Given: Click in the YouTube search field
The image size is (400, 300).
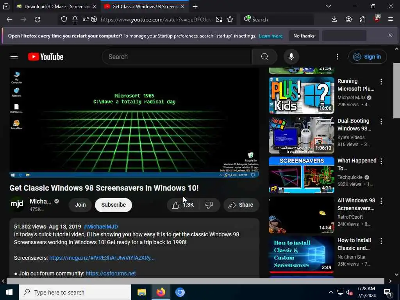Looking at the screenshot, I should click(177, 57).
